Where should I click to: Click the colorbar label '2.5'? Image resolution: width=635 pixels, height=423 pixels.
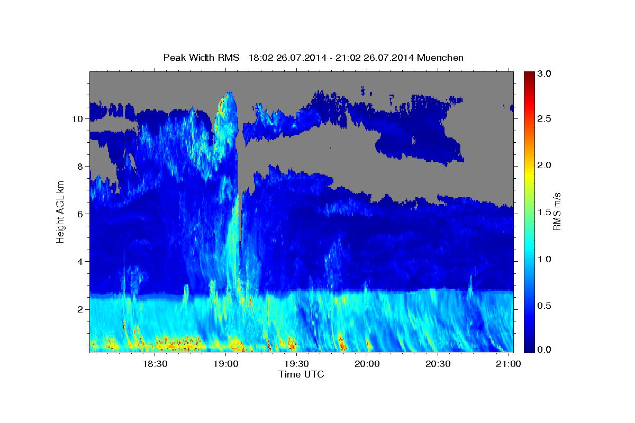pyautogui.click(x=545, y=119)
